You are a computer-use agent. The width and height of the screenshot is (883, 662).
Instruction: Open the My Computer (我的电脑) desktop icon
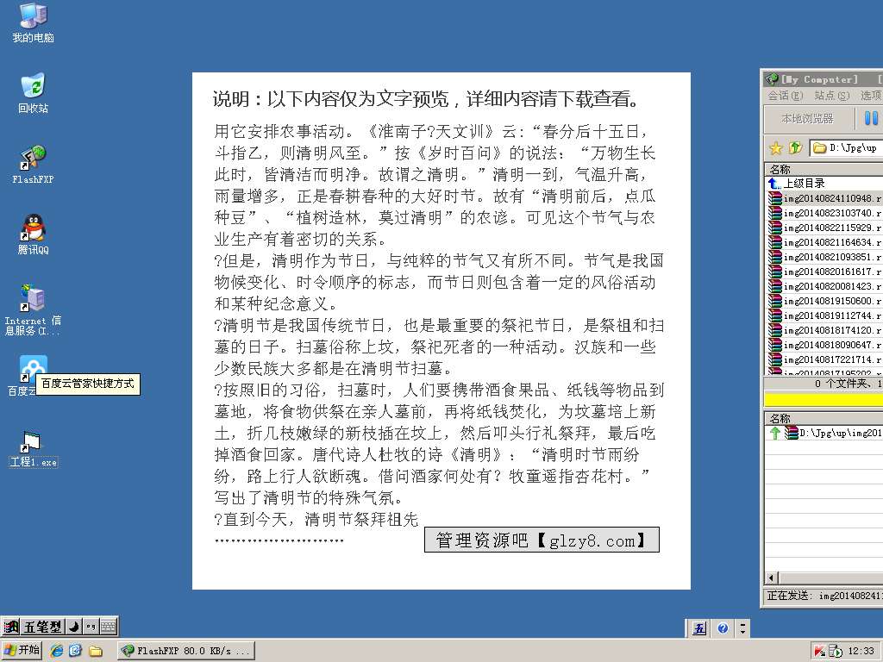(33, 23)
